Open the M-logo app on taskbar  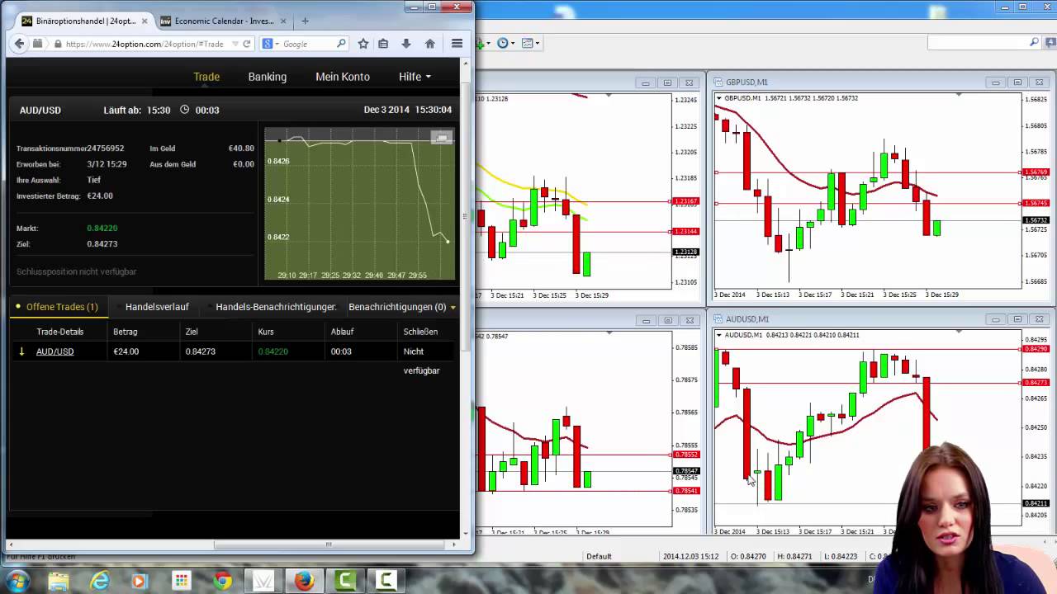[263, 582]
